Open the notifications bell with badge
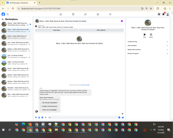This screenshot has width=173, height=138. tap(163, 14)
